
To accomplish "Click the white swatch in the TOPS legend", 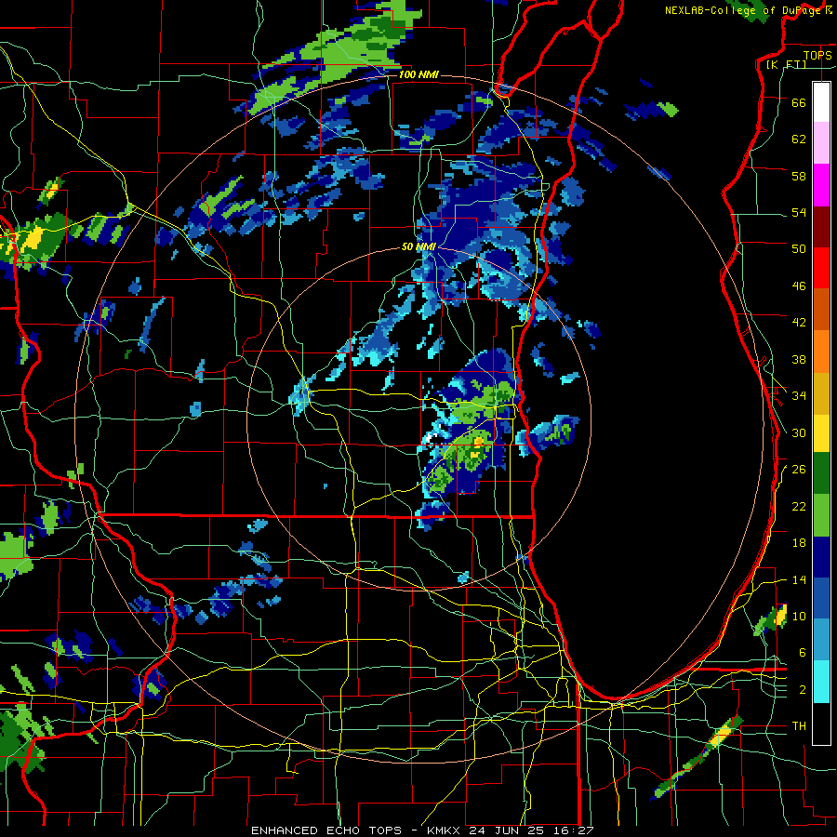I will (821, 102).
